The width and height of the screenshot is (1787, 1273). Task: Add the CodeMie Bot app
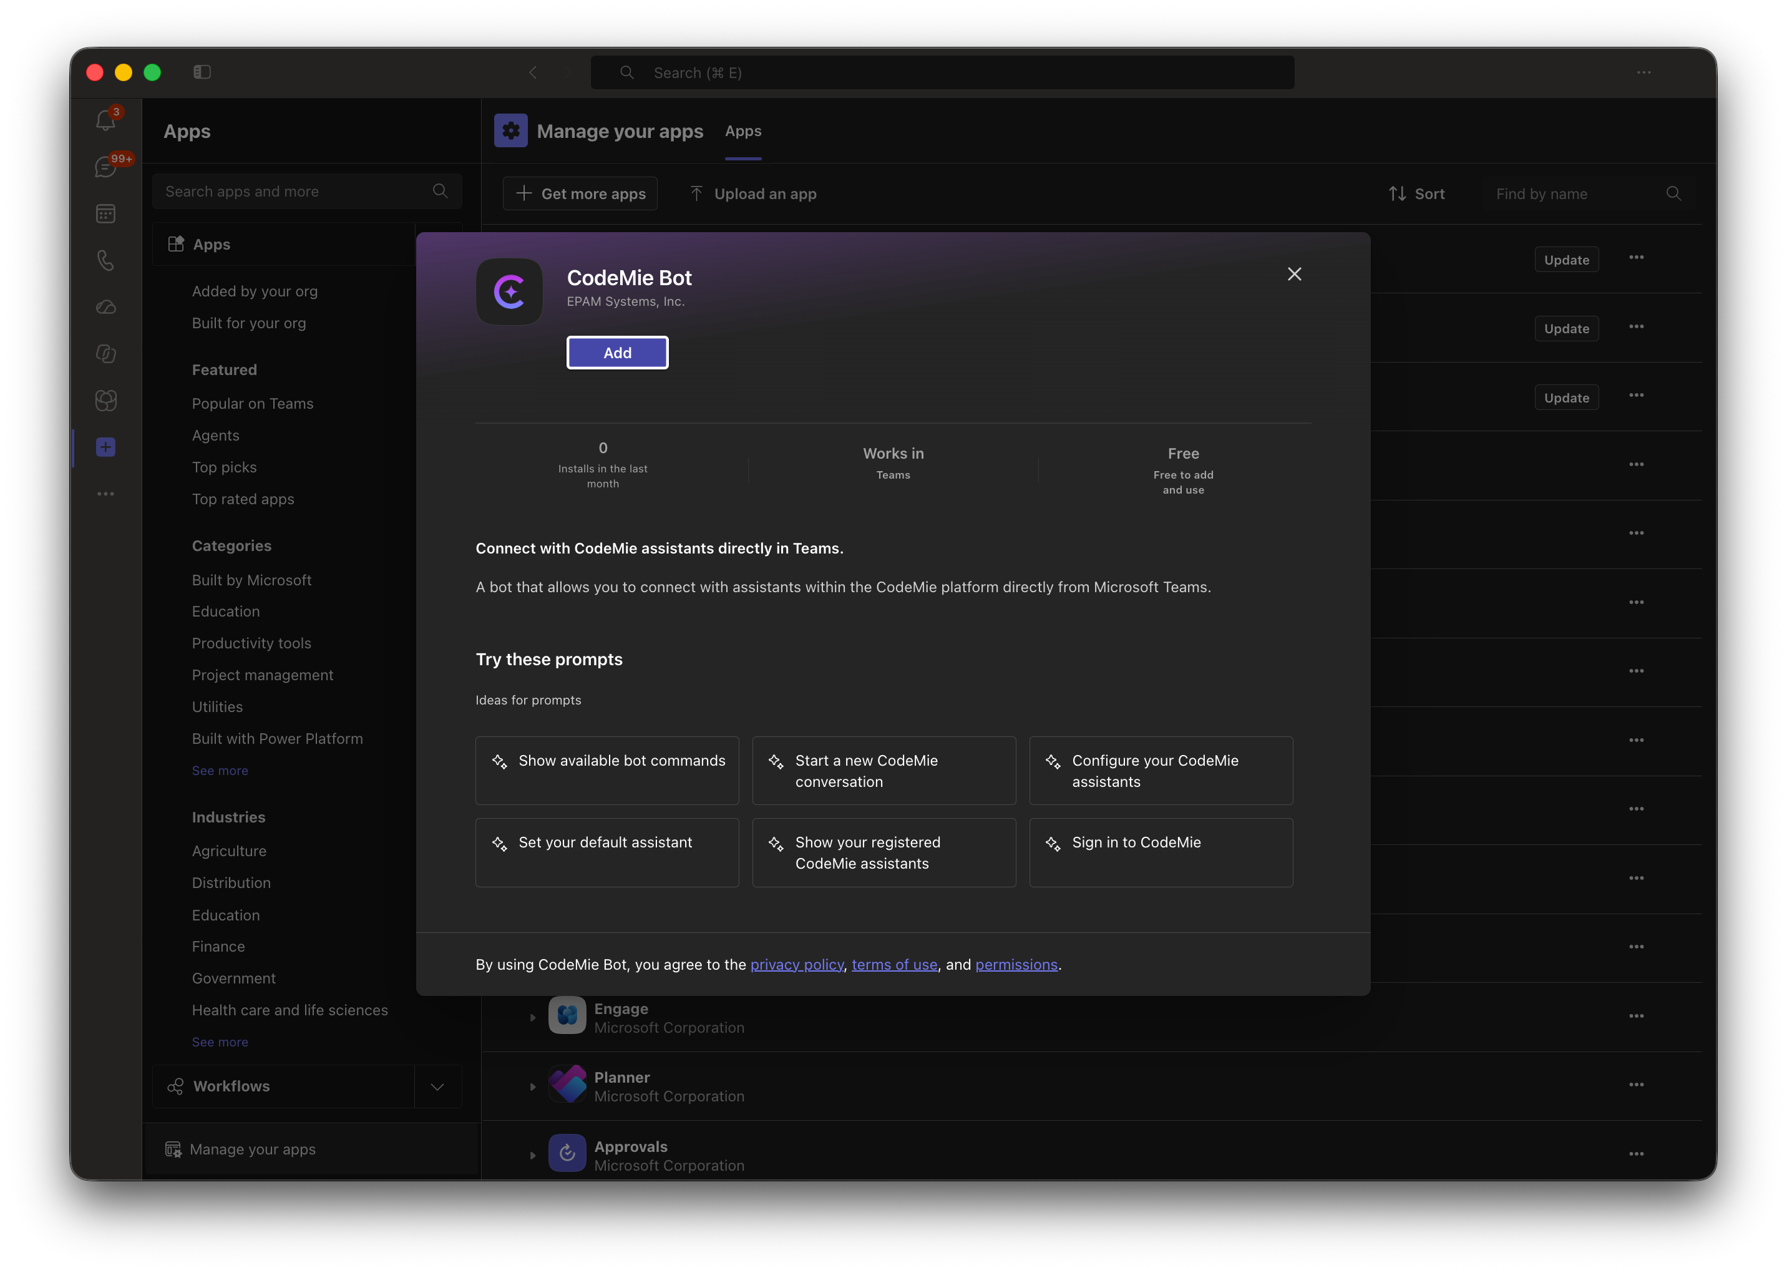pyautogui.click(x=618, y=353)
